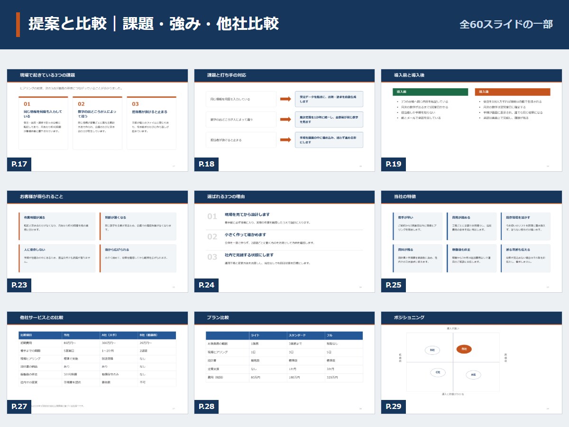569x427 pixels.
Task: Click the green 導入前 heading
Action: (430, 92)
